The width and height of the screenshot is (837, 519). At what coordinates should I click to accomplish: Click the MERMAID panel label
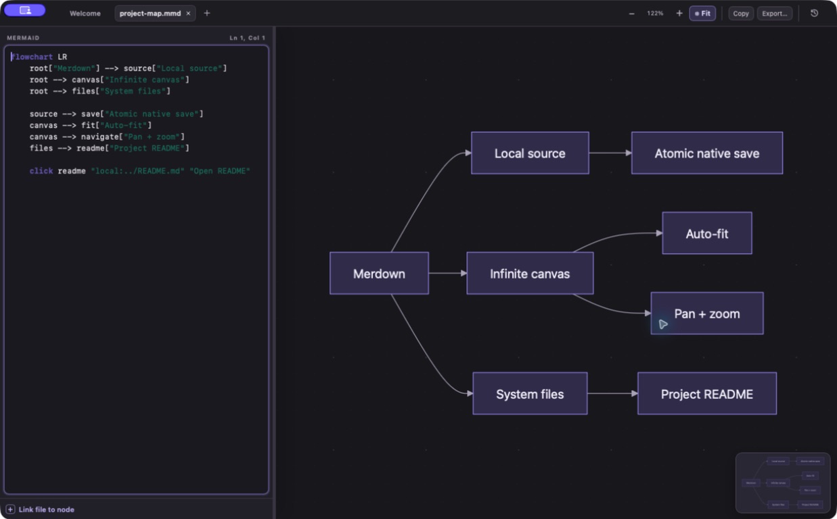23,38
